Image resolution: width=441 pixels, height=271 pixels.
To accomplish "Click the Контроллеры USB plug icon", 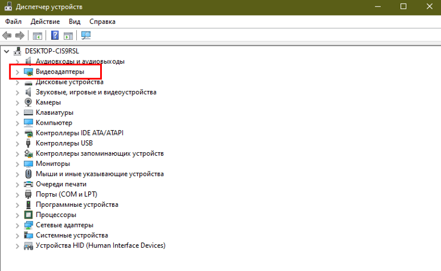I will point(28,143).
